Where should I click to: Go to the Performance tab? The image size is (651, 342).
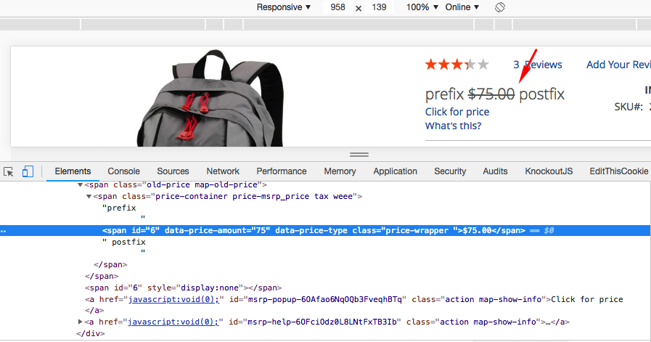(282, 171)
